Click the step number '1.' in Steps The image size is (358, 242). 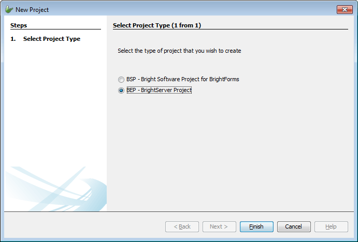click(13, 39)
